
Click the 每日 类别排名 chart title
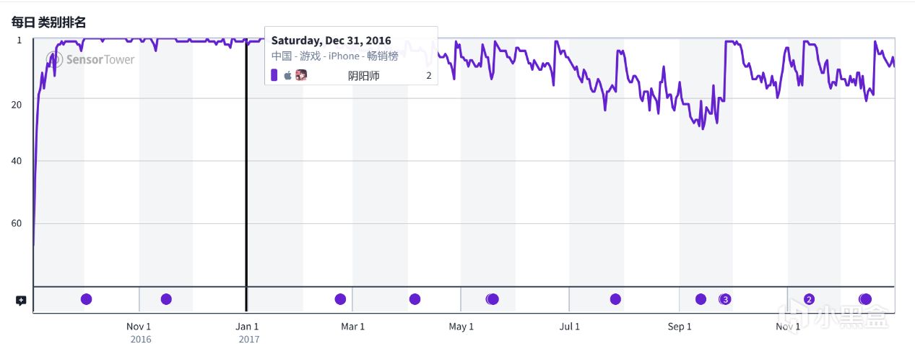[x=48, y=22]
